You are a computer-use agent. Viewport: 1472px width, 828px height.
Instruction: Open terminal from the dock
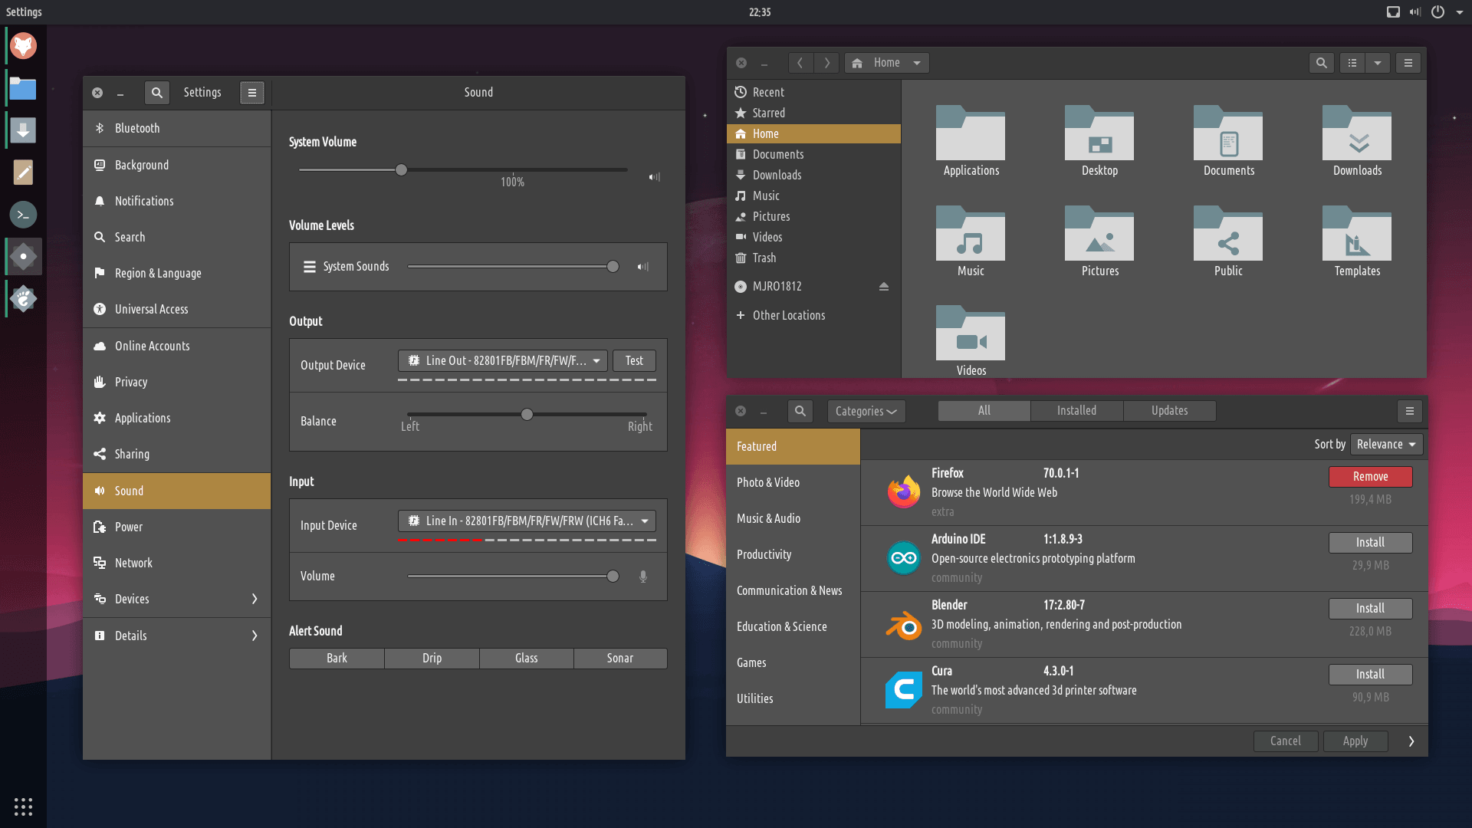click(x=23, y=215)
